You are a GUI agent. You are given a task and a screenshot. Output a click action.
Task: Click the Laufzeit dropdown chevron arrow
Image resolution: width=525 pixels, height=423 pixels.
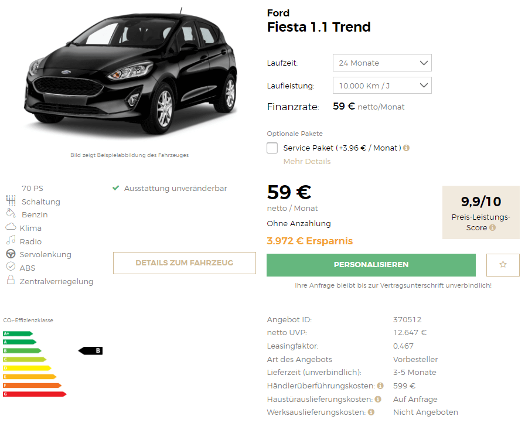tap(424, 63)
